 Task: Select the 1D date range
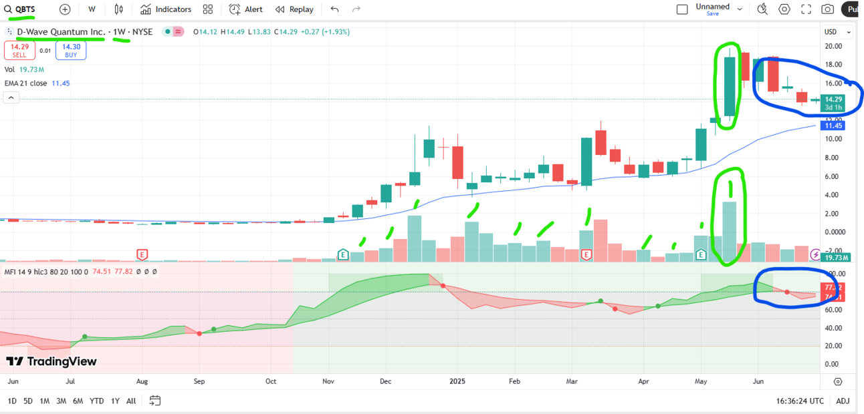click(x=12, y=401)
